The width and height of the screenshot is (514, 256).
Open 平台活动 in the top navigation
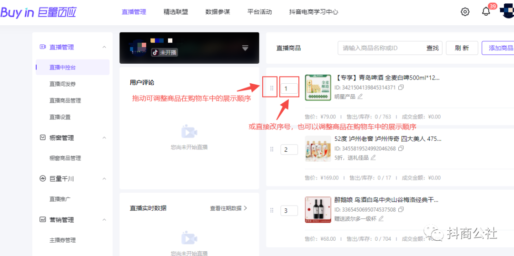click(x=260, y=12)
